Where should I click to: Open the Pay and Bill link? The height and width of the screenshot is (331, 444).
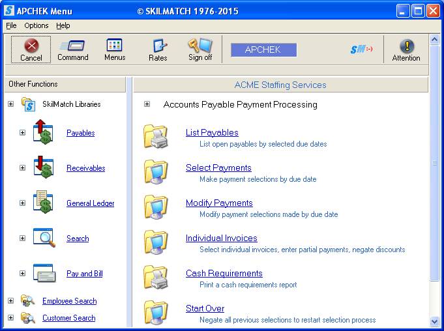[84, 274]
